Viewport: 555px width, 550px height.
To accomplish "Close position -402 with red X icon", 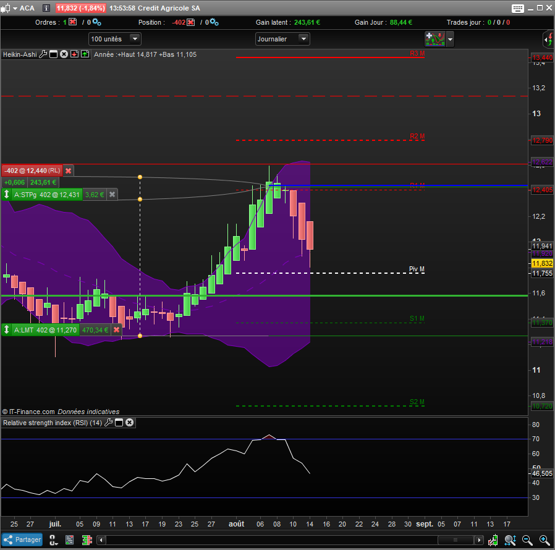I will pyautogui.click(x=191, y=22).
